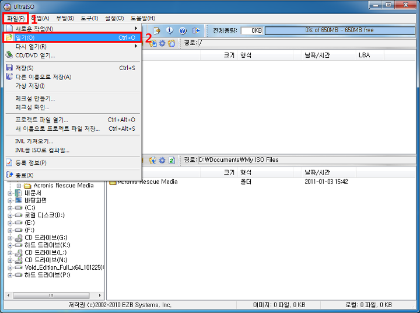Choose 새 이름으로 프로젝트 파일 저장... entry
Image resolution: width=420 pixels, height=313 pixels.
72,128
